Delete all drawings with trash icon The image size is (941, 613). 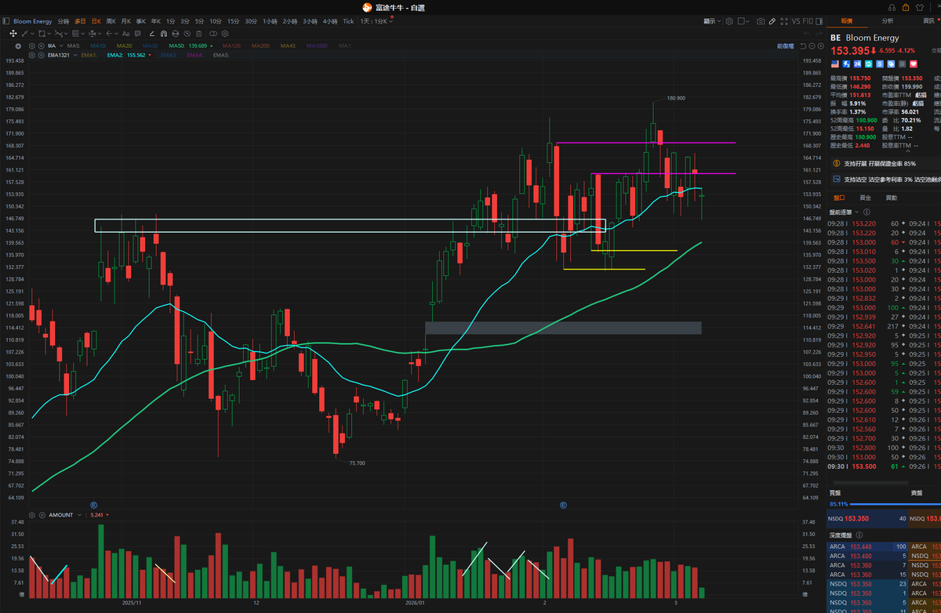[198, 34]
